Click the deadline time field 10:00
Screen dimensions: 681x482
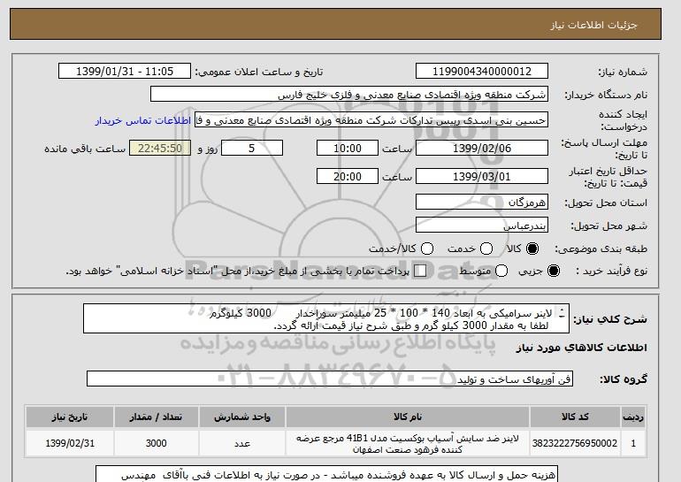point(348,148)
